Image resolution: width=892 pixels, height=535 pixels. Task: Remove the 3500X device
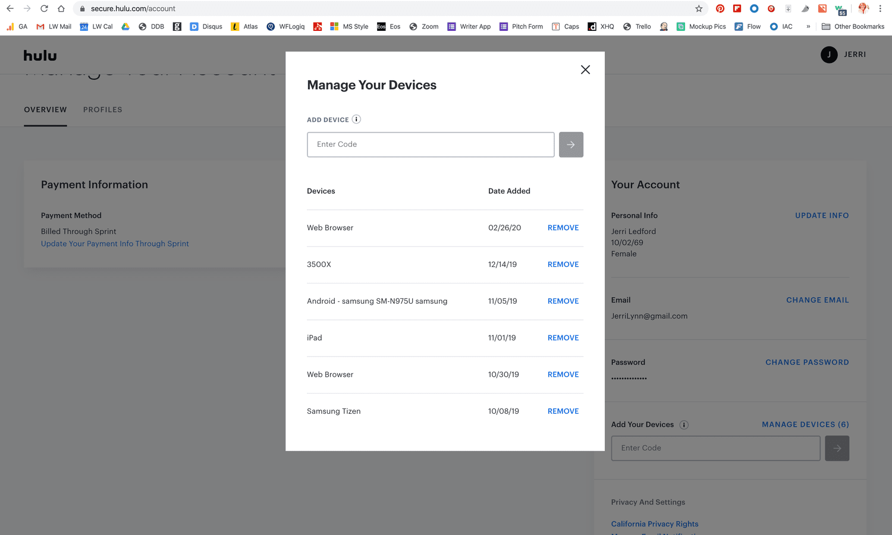coord(563,265)
